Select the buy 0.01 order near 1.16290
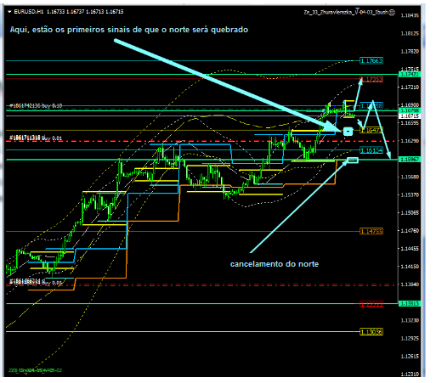The height and width of the screenshot is (383, 436). pyautogui.click(x=36, y=138)
